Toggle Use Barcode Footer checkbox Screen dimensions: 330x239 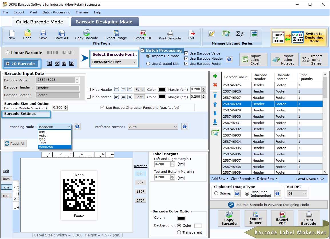click(186, 64)
